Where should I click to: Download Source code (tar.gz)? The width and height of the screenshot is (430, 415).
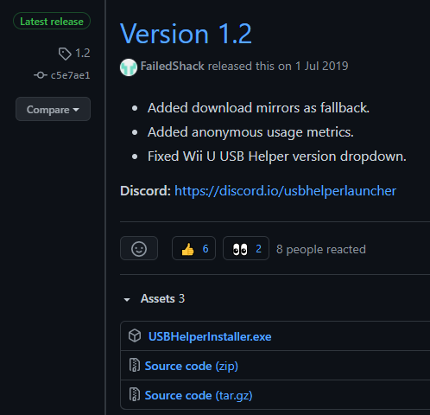(199, 395)
